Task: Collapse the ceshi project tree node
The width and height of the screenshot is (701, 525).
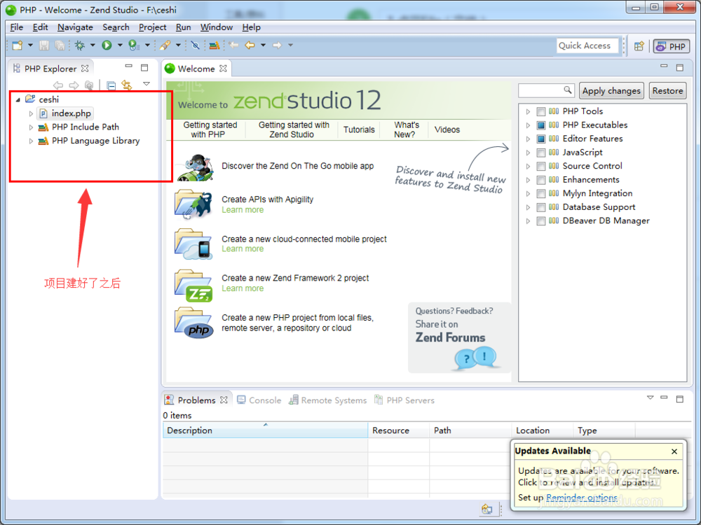Action: point(18,99)
